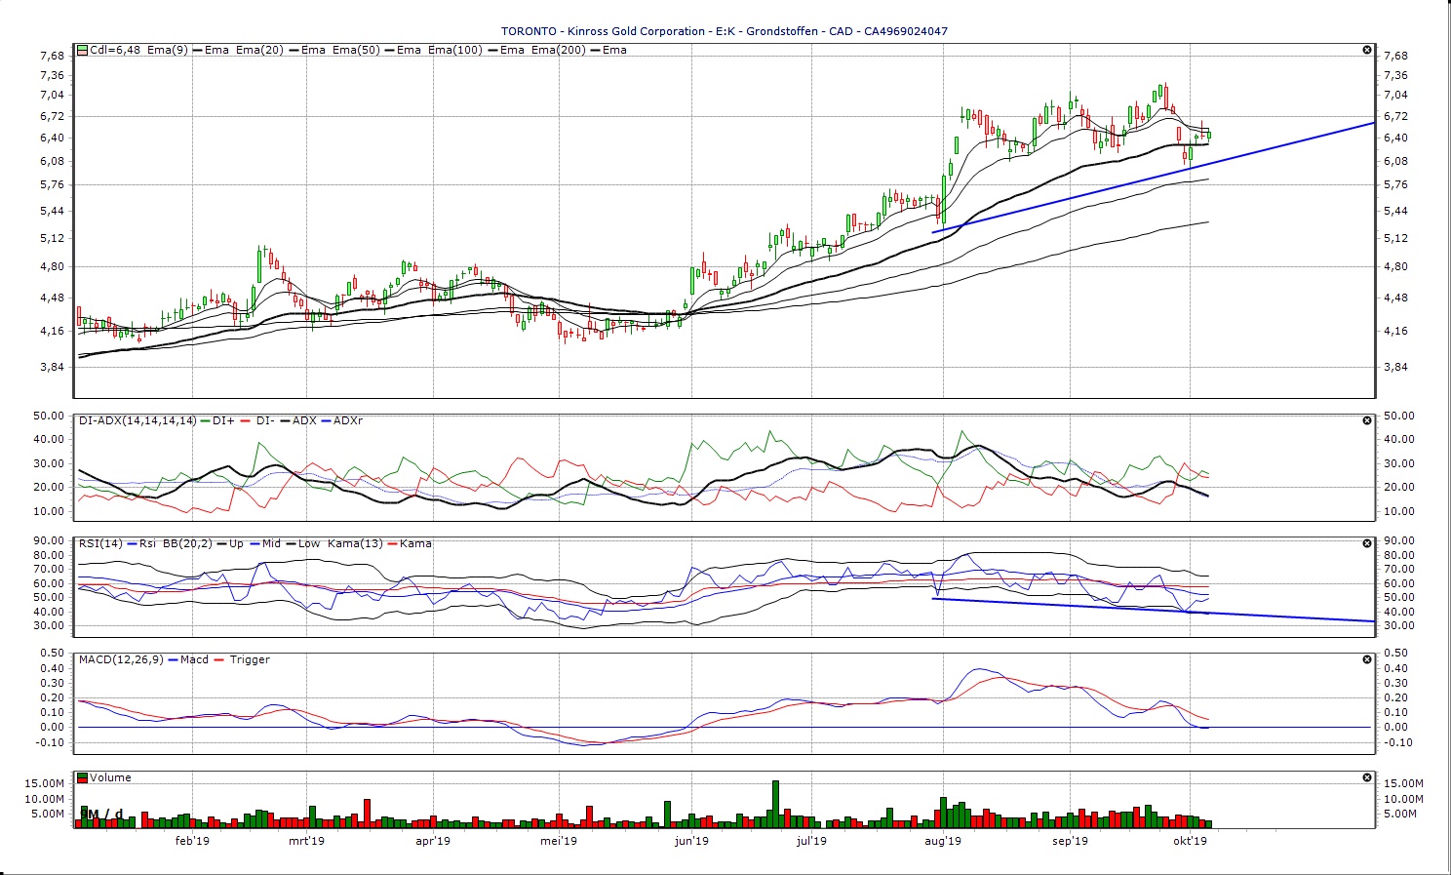The height and width of the screenshot is (875, 1451).
Task: Select the blue trendline on the price chart
Action: tap(1154, 177)
